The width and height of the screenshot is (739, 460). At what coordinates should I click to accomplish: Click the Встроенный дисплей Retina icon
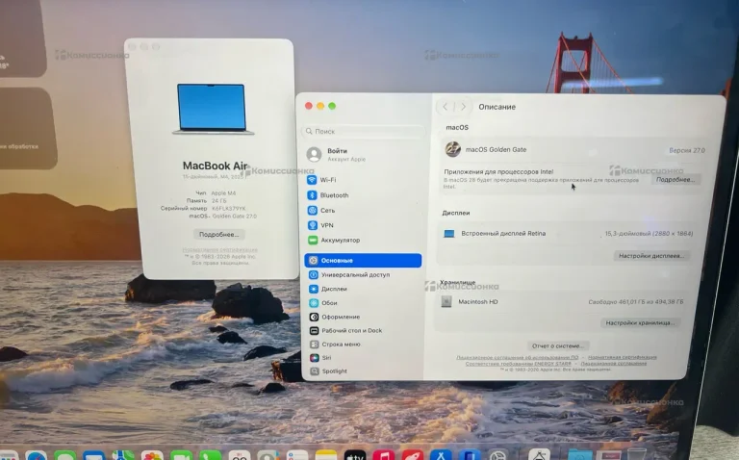pos(449,233)
